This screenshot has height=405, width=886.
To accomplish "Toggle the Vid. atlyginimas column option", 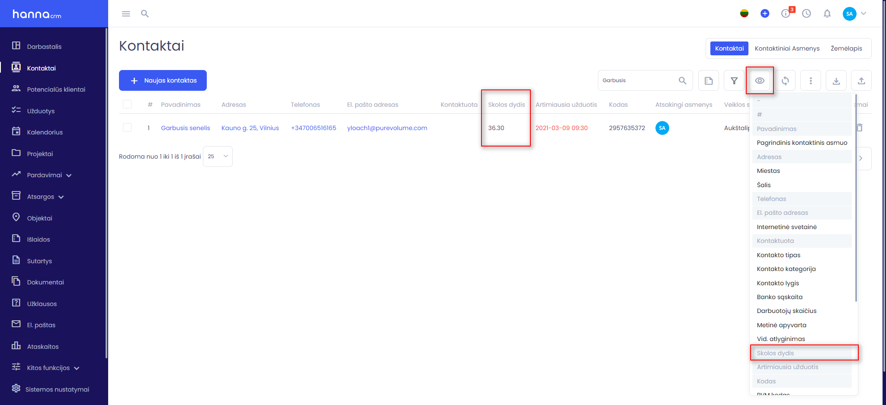I will point(802,339).
